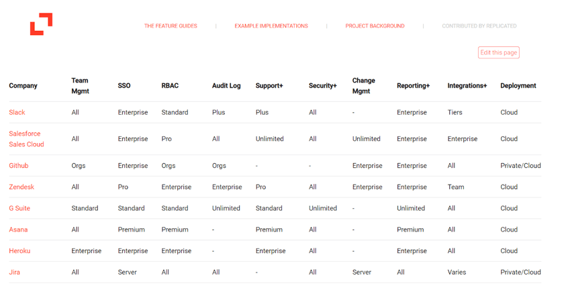Click the Audit Log column header
Image resolution: width=566 pixels, height=296 pixels.
point(226,86)
